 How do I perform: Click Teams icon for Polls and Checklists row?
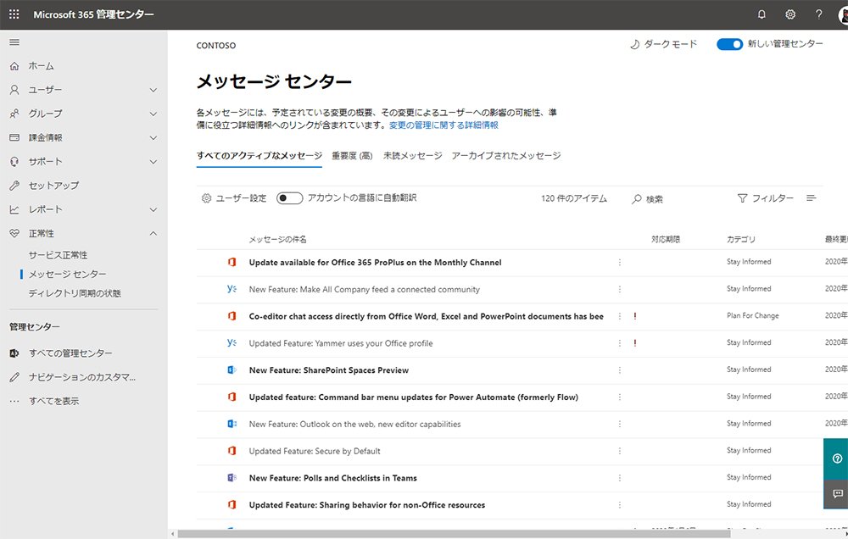click(232, 478)
